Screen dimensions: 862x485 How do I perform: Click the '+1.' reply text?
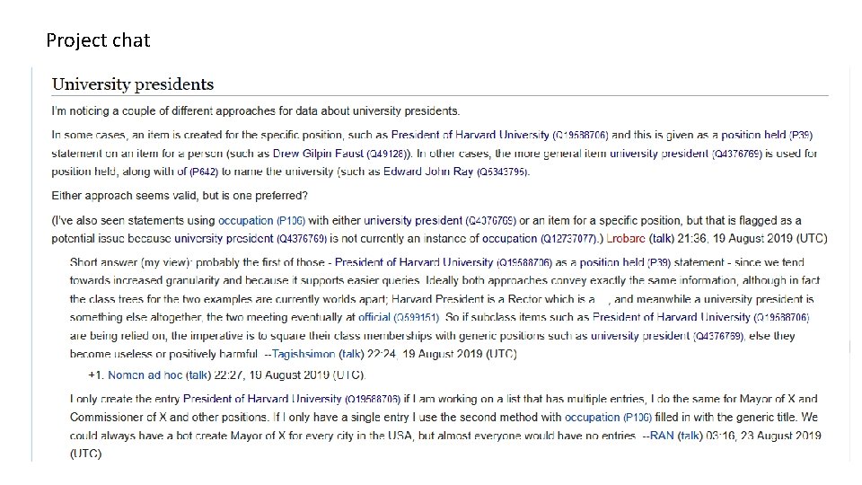click(x=96, y=375)
